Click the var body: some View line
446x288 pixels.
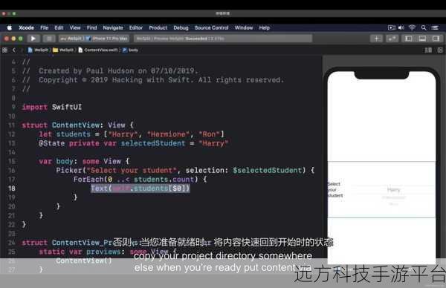pos(84,161)
